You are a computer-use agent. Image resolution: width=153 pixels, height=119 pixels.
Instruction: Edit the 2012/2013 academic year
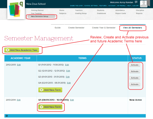coord(19,65)
